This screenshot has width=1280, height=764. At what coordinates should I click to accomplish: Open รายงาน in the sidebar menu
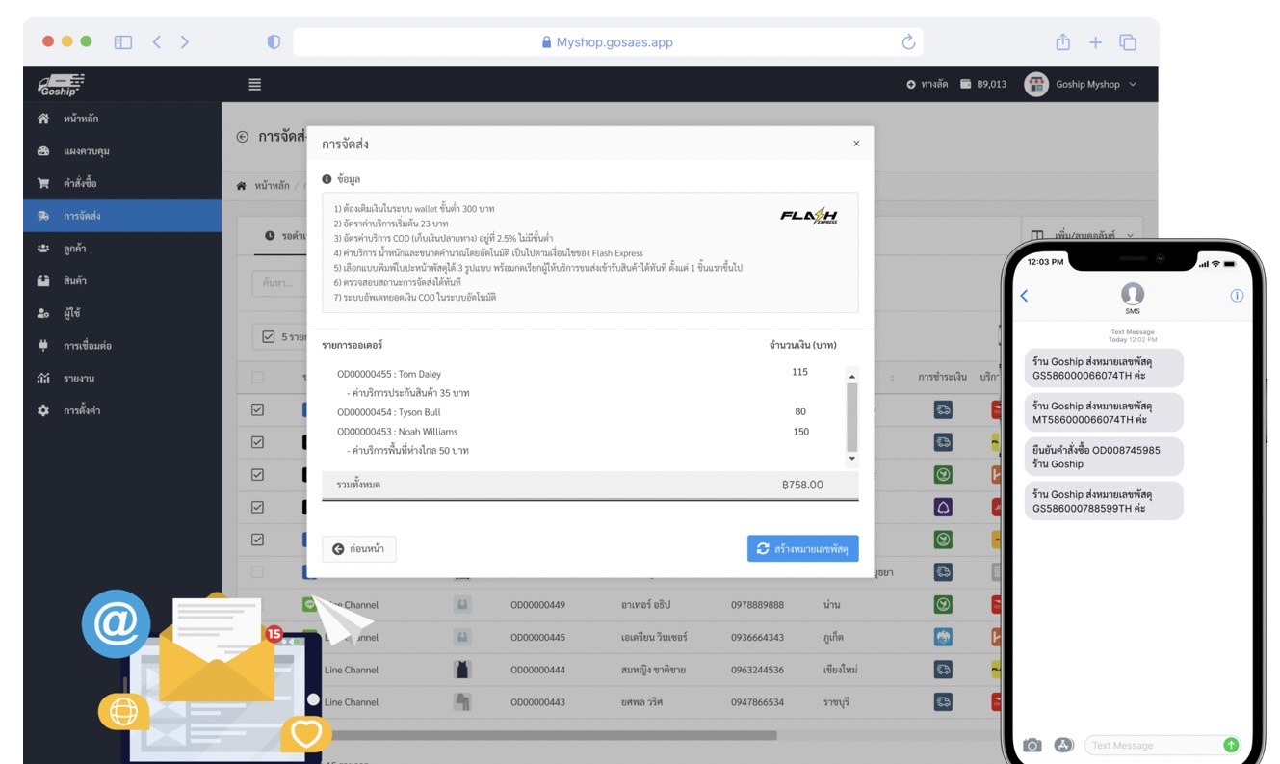coord(79,379)
